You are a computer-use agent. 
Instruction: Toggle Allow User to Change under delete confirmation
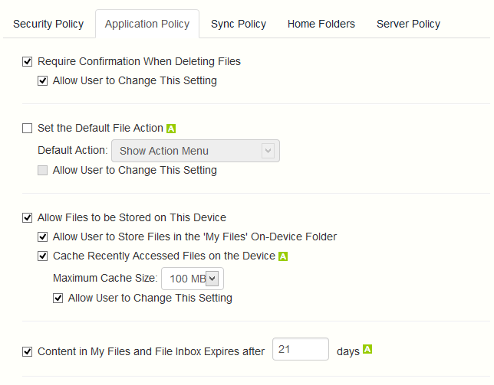pos(43,80)
